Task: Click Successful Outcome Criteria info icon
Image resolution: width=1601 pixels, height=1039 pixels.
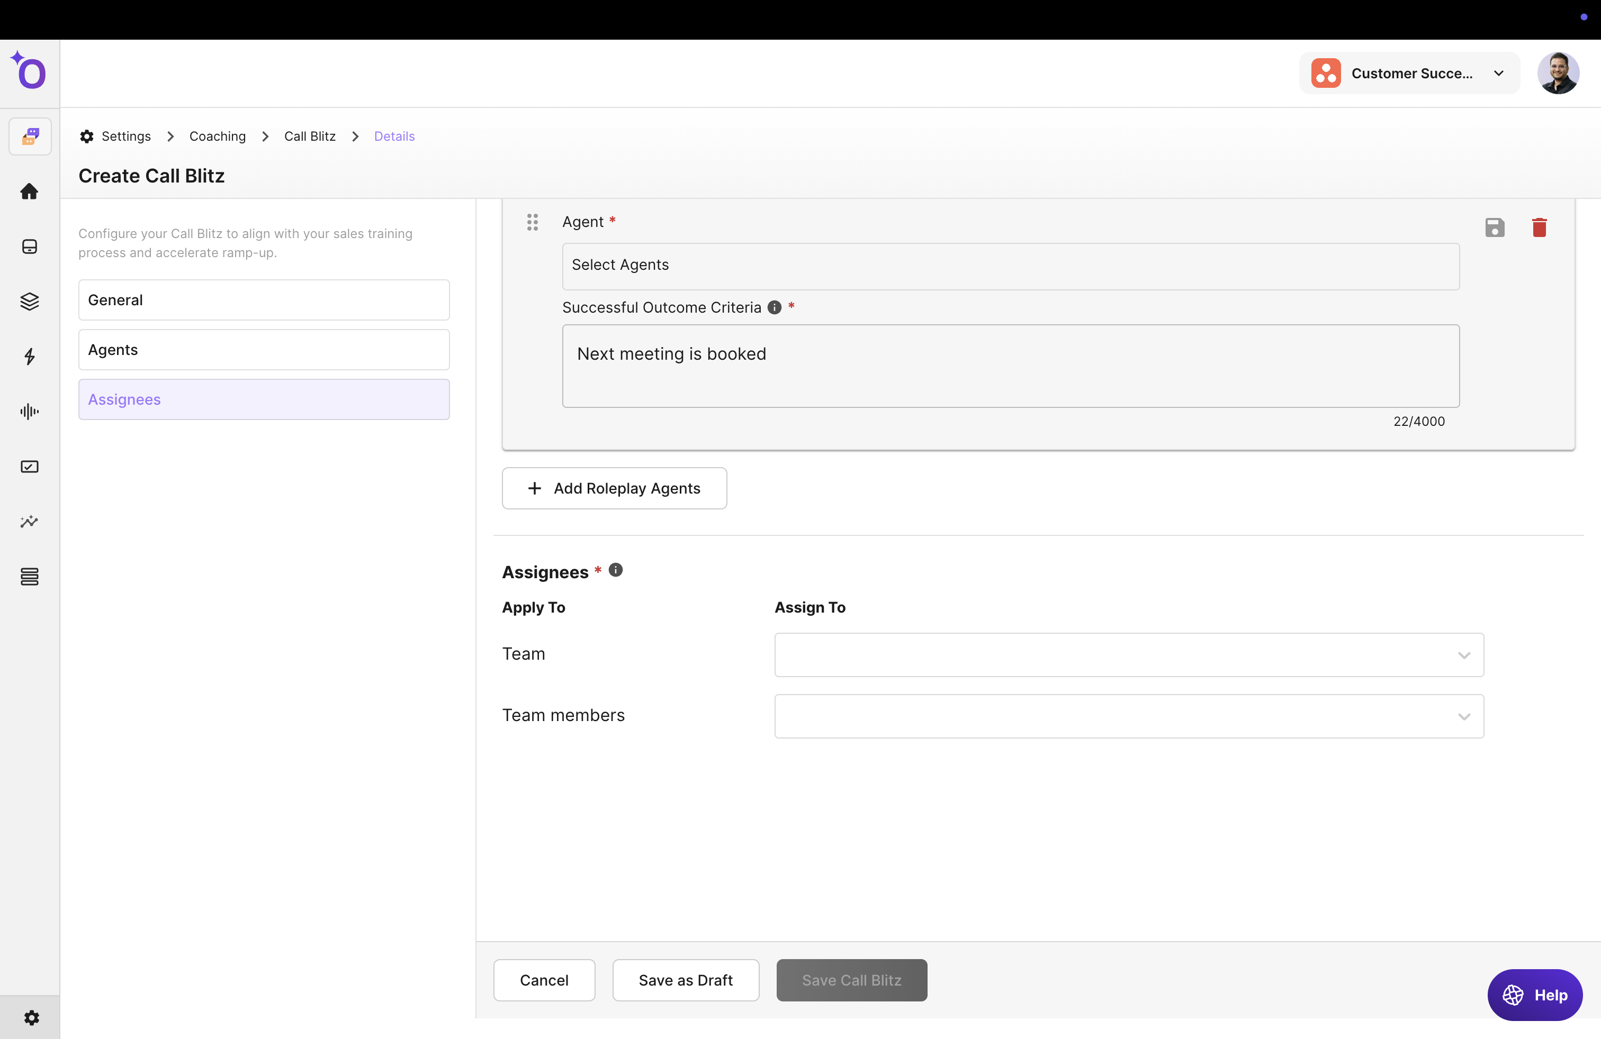Action: [774, 307]
